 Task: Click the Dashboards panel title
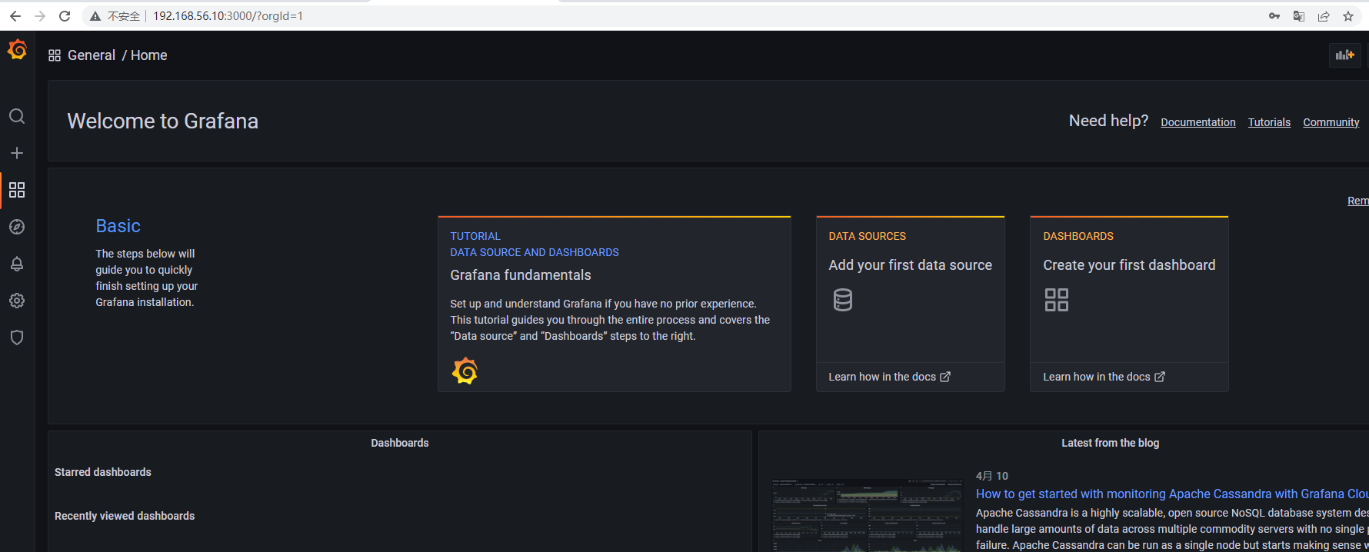(x=400, y=443)
